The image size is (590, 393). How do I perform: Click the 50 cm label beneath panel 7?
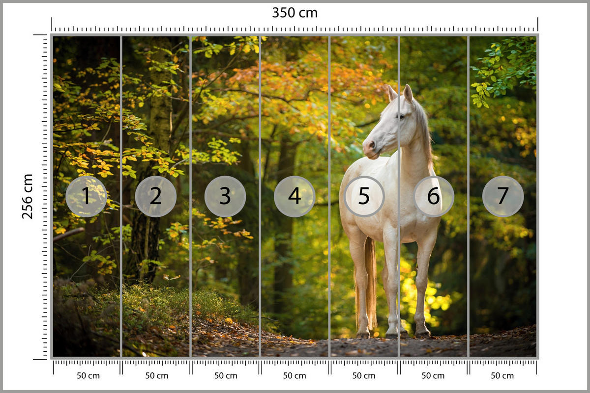pos(502,375)
